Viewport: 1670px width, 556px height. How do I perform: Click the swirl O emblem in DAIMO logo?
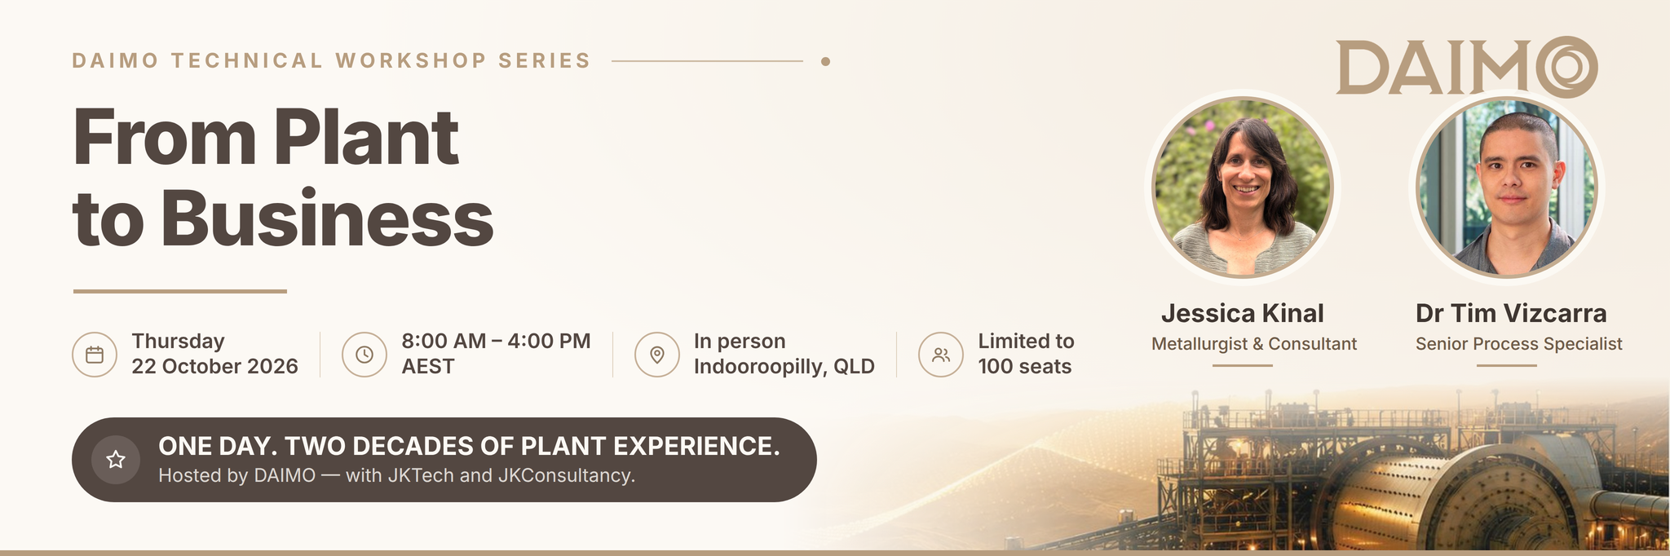click(1567, 67)
